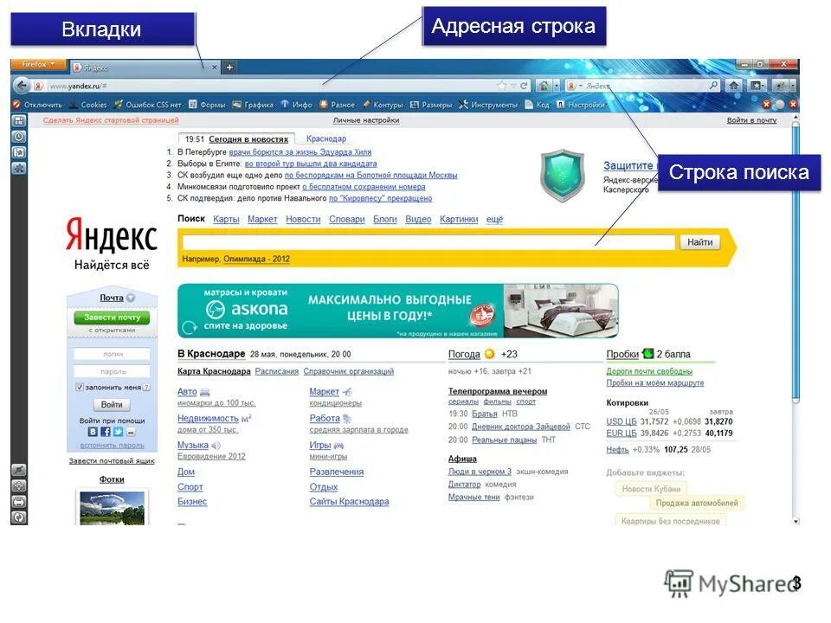Click the Facebook login icon
The height and width of the screenshot is (623, 831).
pyautogui.click(x=105, y=431)
